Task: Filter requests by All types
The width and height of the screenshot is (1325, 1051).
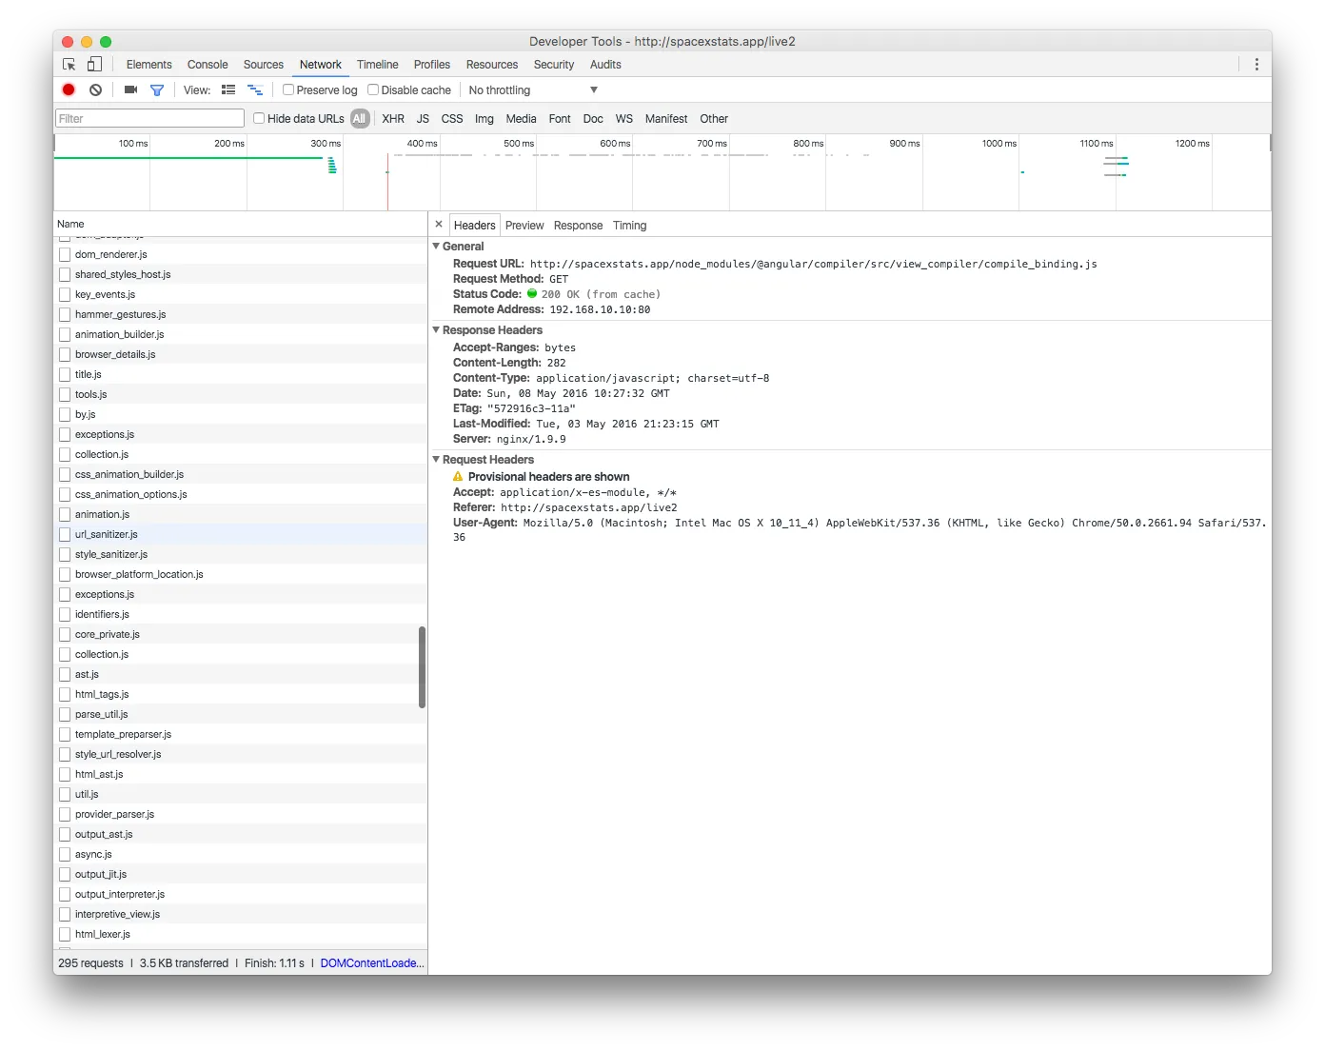Action: [359, 119]
